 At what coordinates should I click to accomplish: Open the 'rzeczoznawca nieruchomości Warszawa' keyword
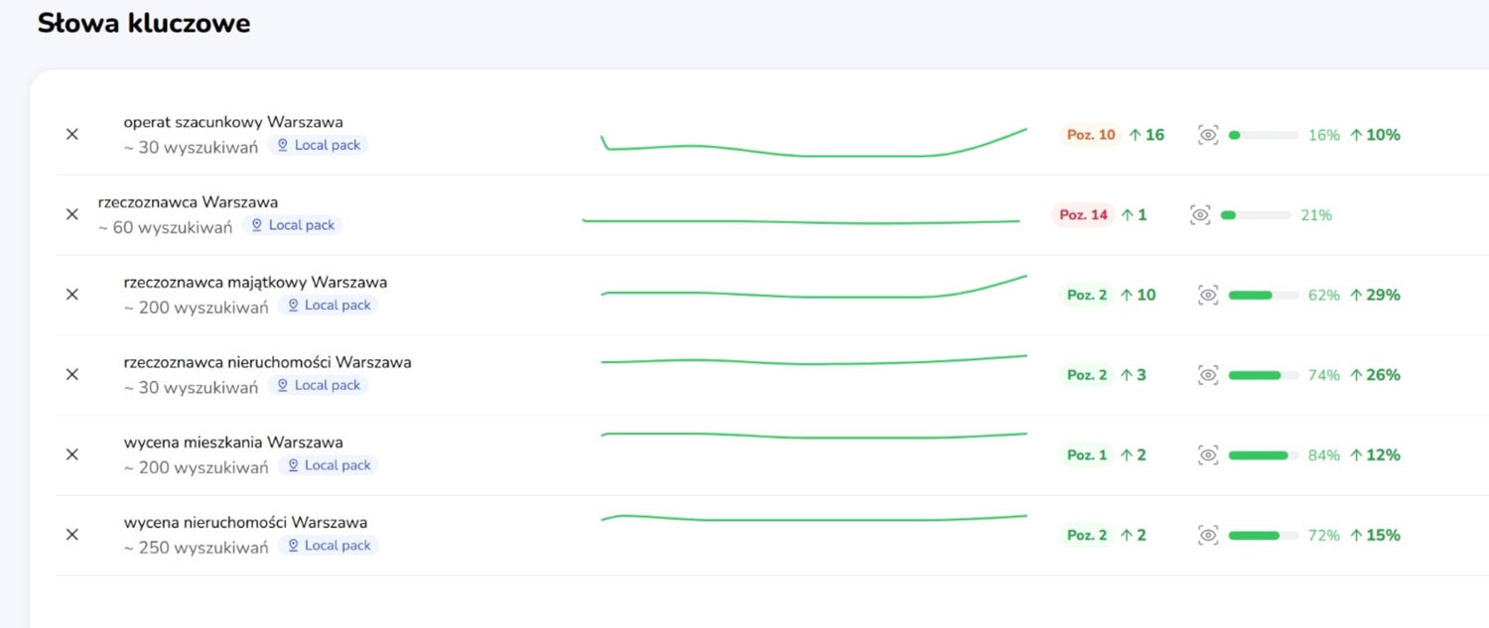[267, 362]
